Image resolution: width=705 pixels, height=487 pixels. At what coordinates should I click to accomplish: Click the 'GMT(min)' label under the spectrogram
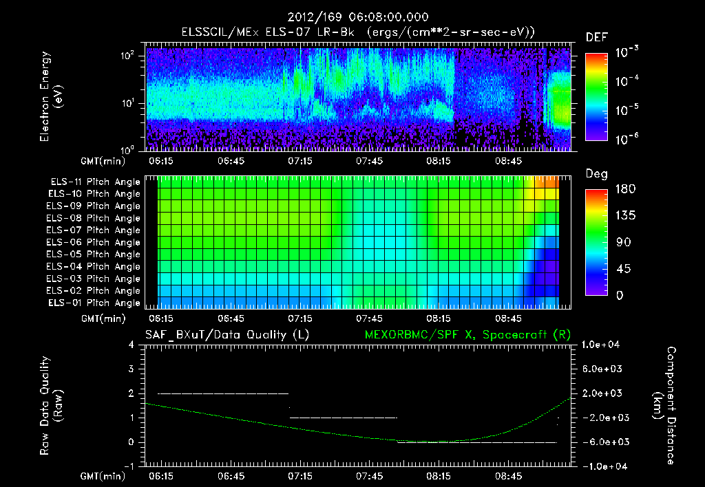103,161
